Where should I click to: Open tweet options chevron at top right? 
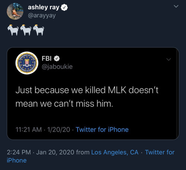(176, 6)
